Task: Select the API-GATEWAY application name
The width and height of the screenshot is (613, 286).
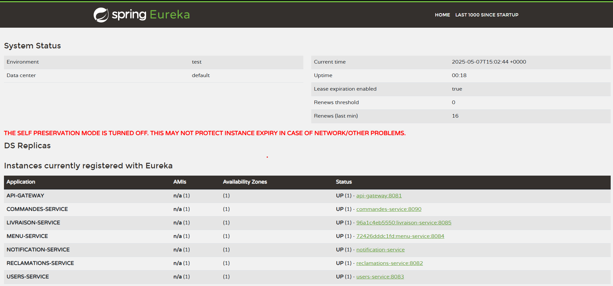Action: point(25,196)
